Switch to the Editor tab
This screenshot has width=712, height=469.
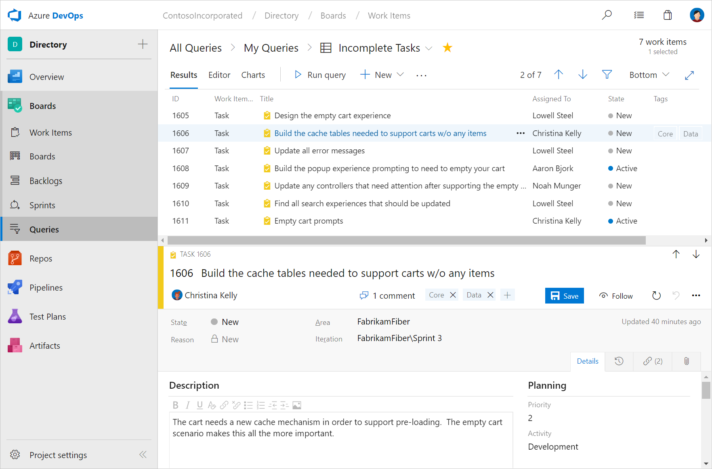click(219, 75)
